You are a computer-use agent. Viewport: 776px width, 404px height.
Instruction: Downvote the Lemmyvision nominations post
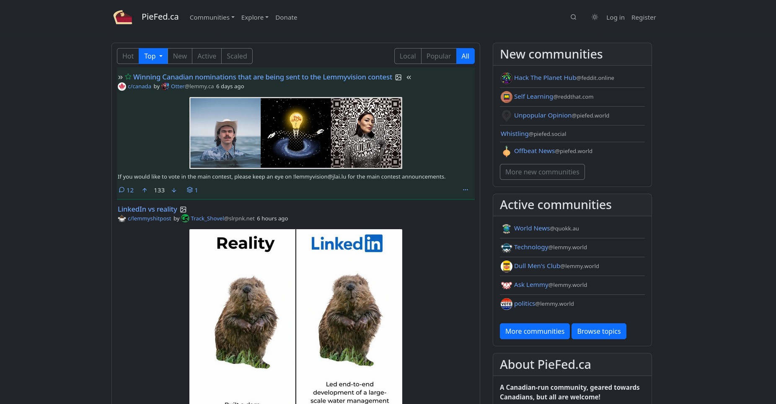[174, 190]
